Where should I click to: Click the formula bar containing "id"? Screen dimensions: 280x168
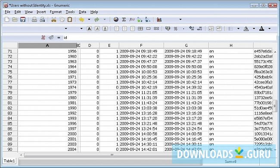click(170, 37)
